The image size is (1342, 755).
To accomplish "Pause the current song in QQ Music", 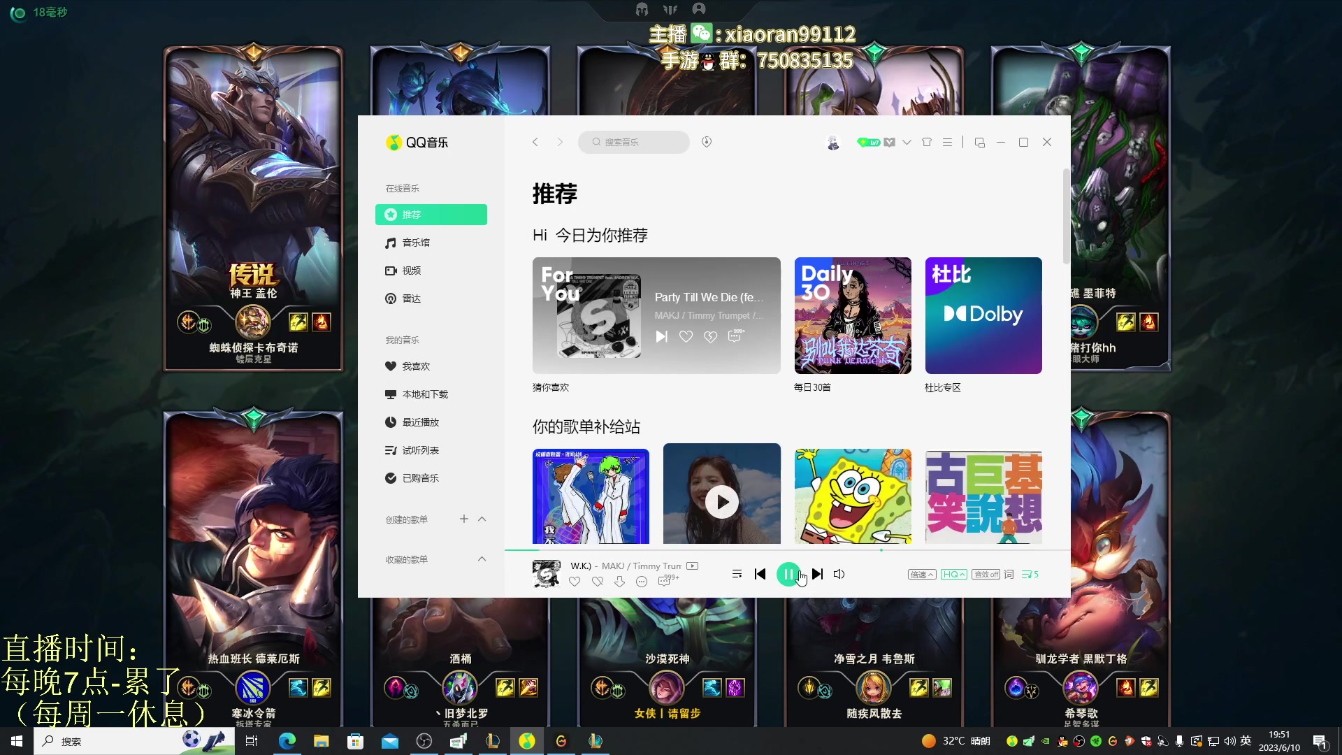I will [788, 574].
